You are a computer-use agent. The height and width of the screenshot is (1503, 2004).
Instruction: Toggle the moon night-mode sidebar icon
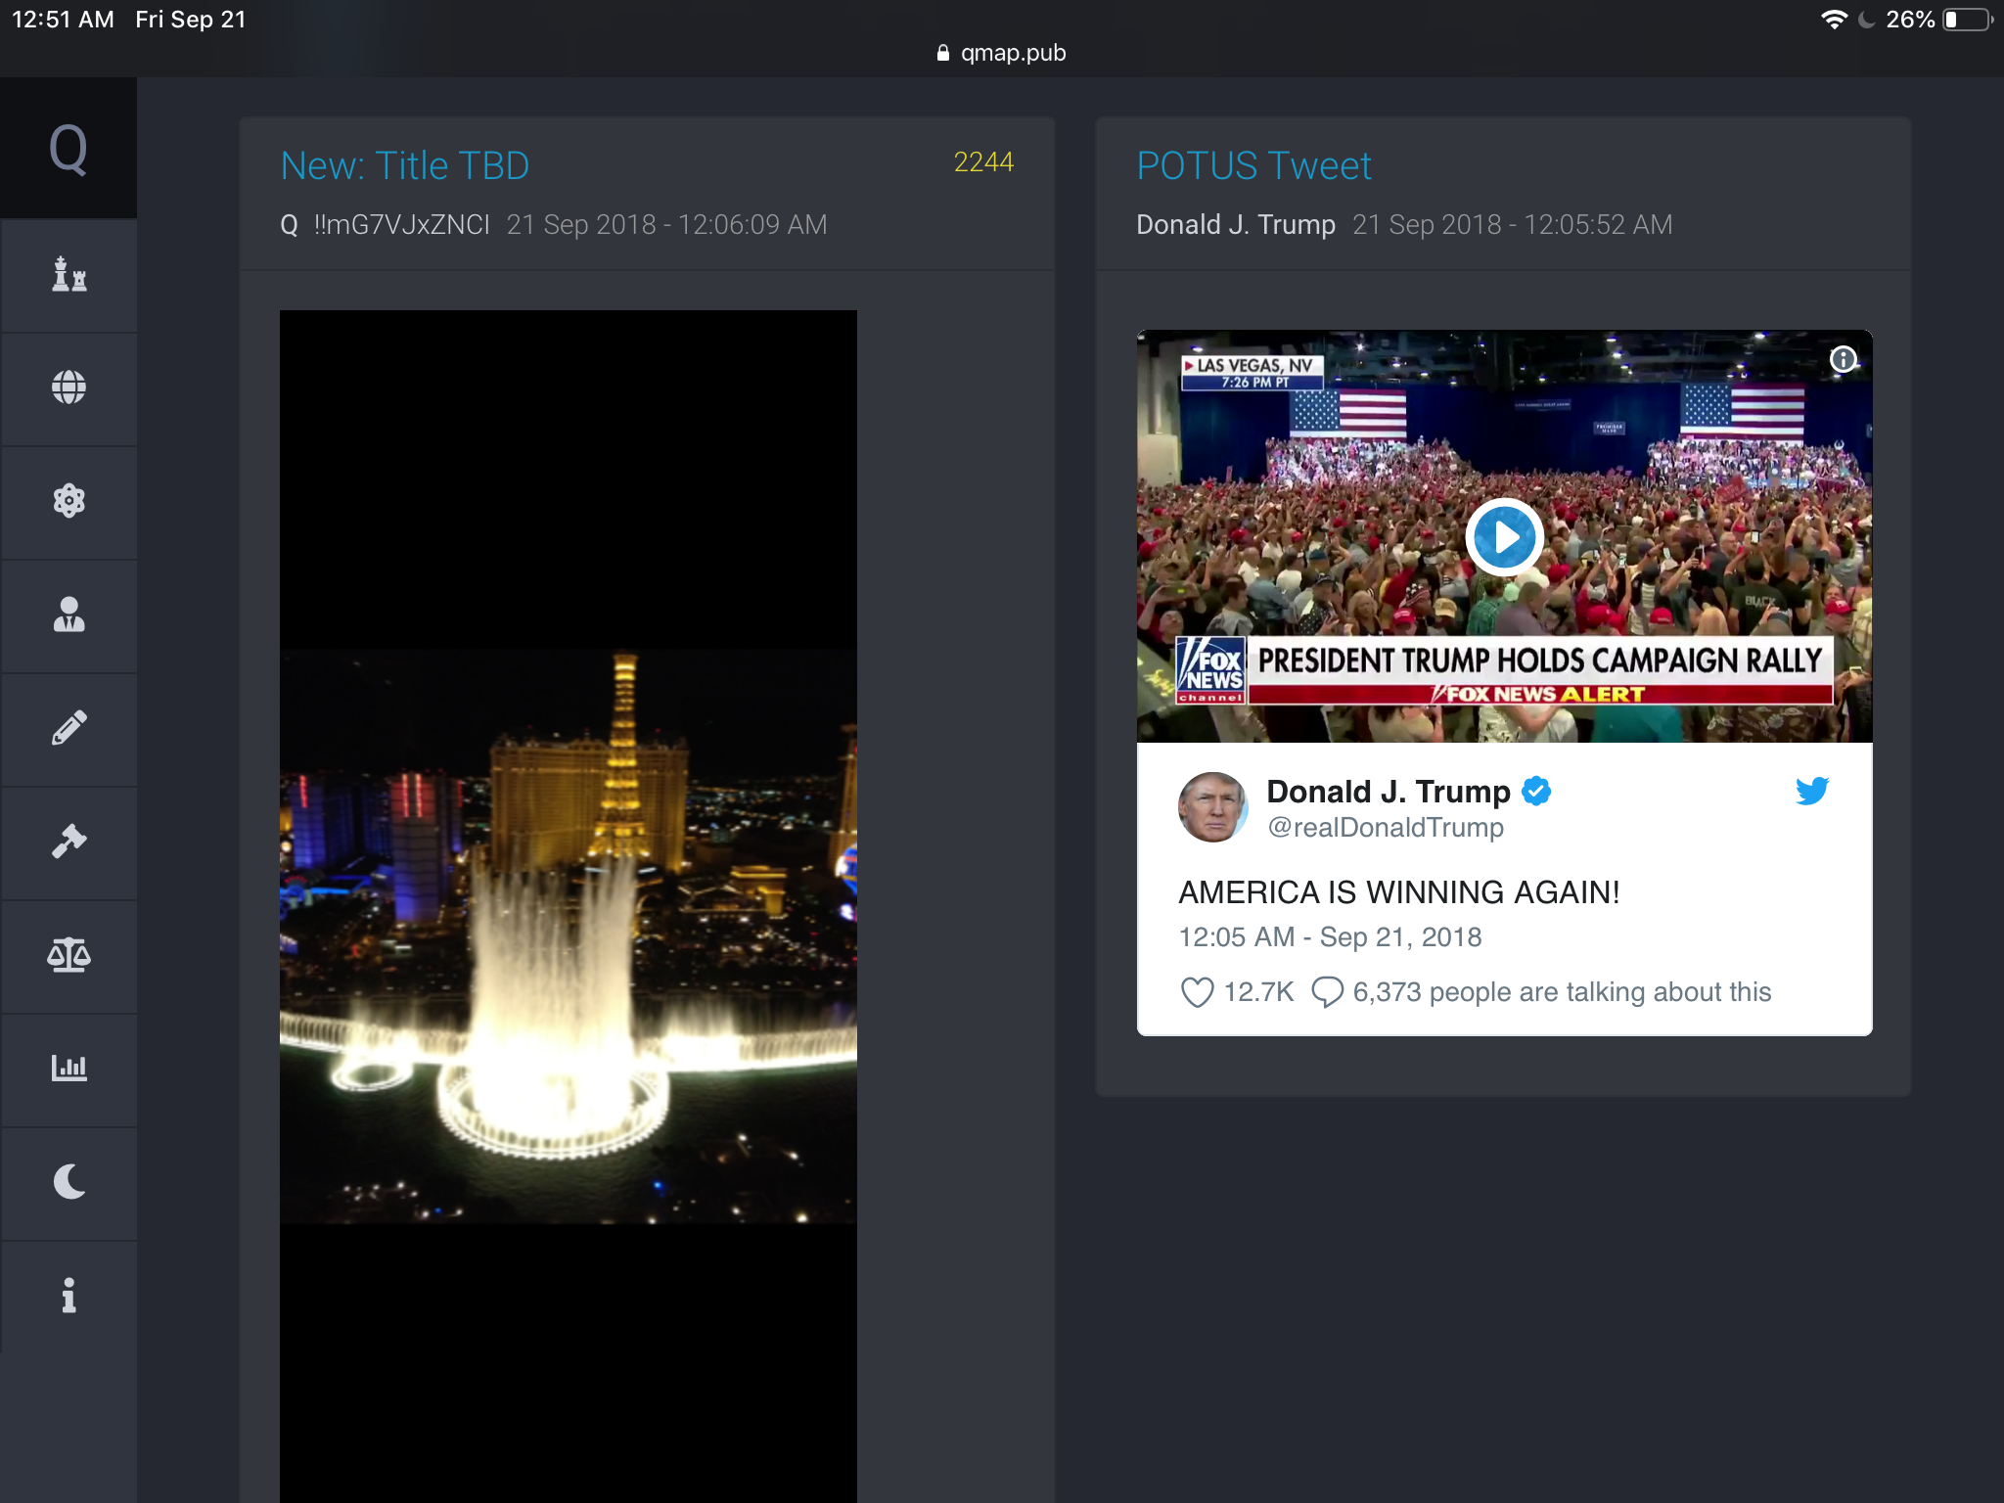(68, 1182)
